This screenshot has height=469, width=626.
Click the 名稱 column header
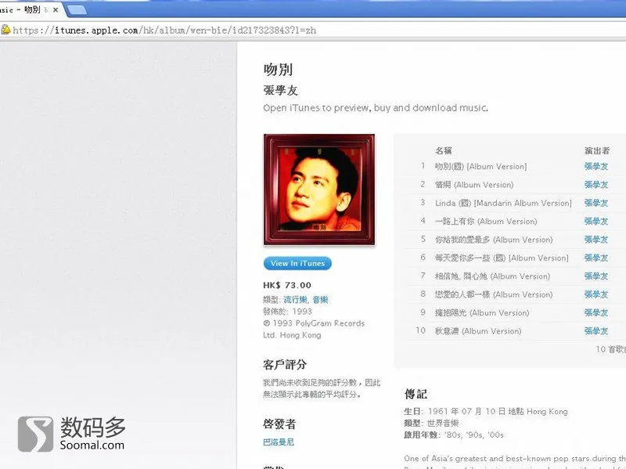(x=443, y=150)
